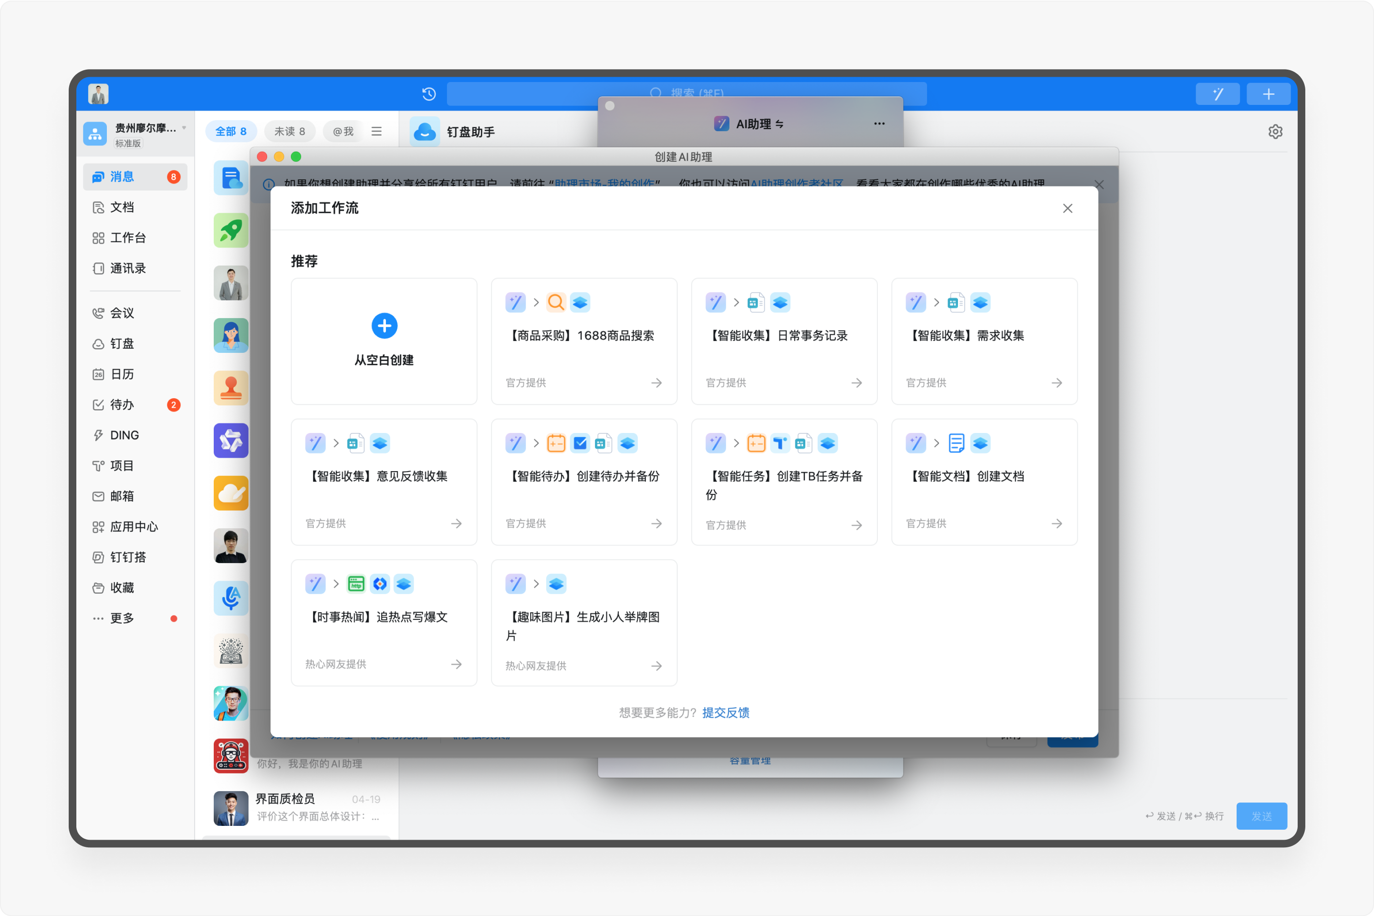Click the user avatar in the top bar
Viewport: 1374px width, 916px height.
point(98,93)
